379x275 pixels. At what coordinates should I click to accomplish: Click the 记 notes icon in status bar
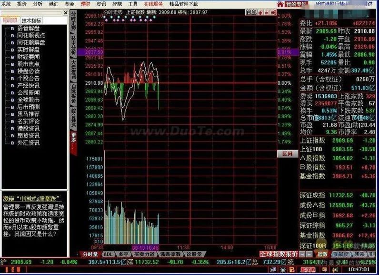(x=291, y=269)
